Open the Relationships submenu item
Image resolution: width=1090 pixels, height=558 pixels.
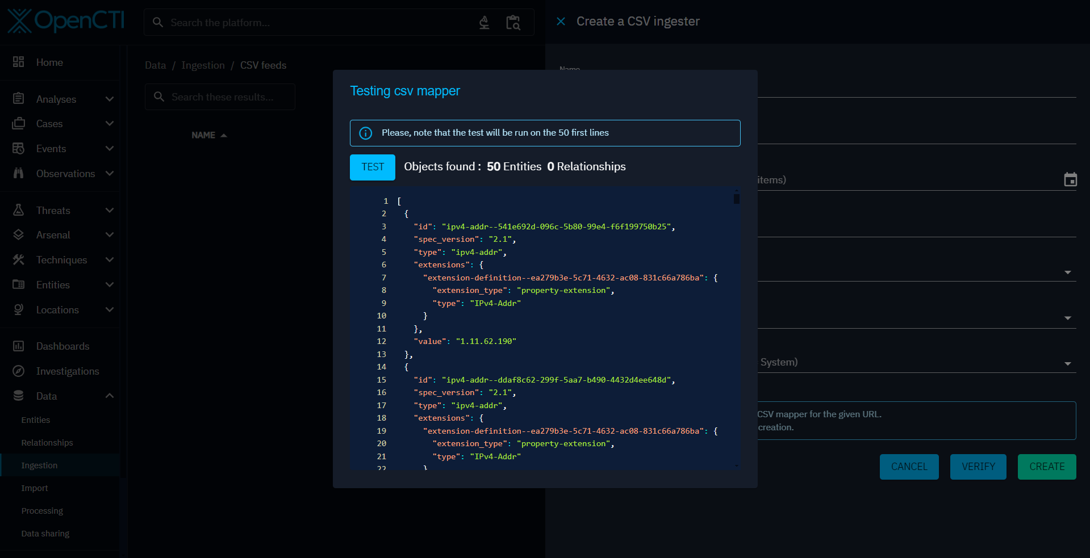pos(60,442)
